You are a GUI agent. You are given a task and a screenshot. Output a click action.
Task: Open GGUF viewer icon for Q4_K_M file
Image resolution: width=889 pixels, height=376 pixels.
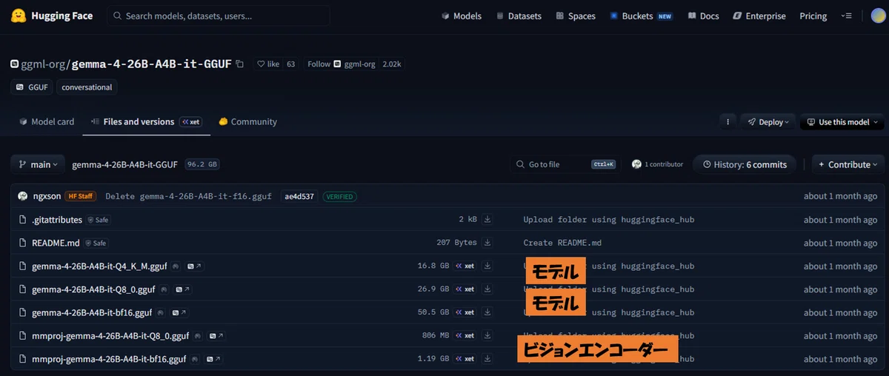(194, 266)
